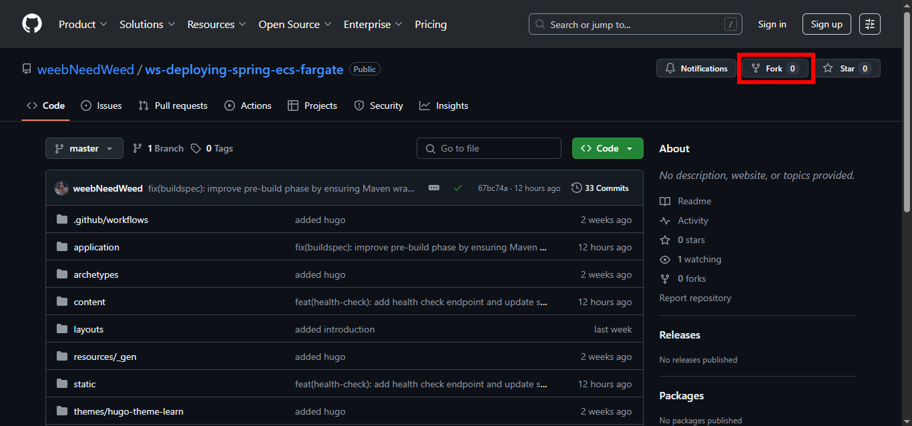912x426 pixels.
Task: Click the archetypes folder icon
Action: (62, 274)
